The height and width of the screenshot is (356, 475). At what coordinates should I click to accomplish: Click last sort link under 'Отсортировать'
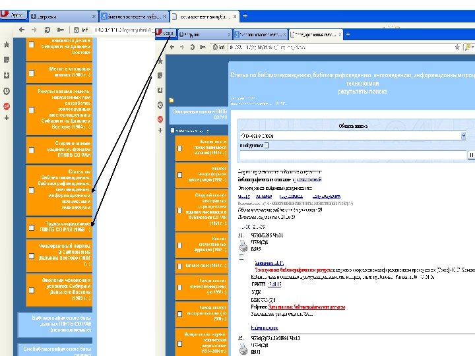pos(327,196)
